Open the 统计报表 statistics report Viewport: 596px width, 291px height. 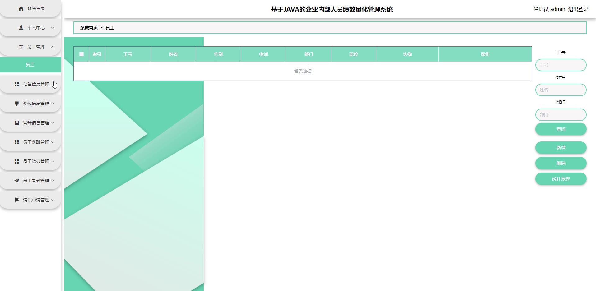point(561,179)
